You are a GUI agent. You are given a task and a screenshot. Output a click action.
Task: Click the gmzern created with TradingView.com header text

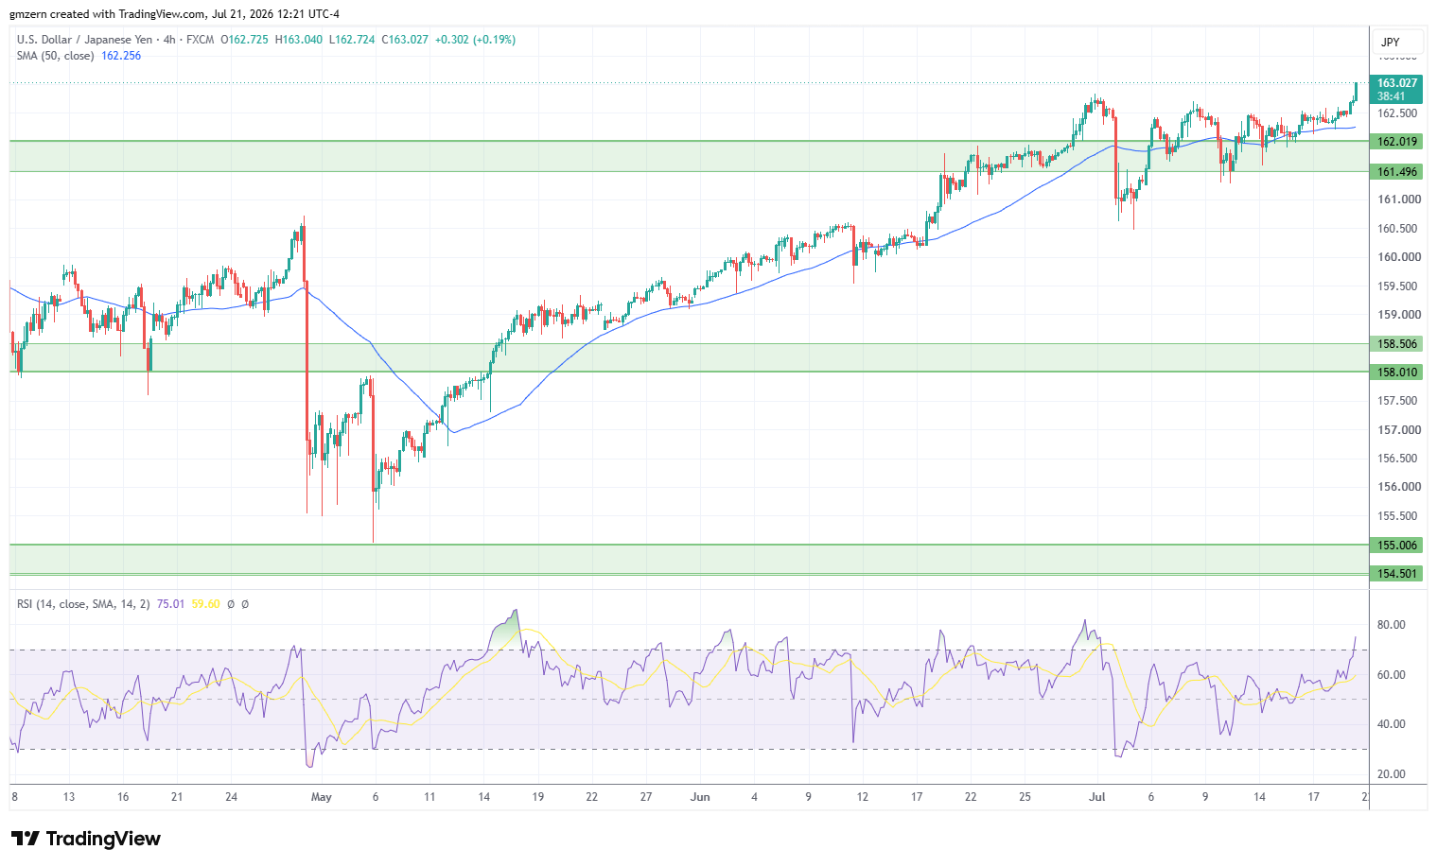pyautogui.click(x=174, y=14)
